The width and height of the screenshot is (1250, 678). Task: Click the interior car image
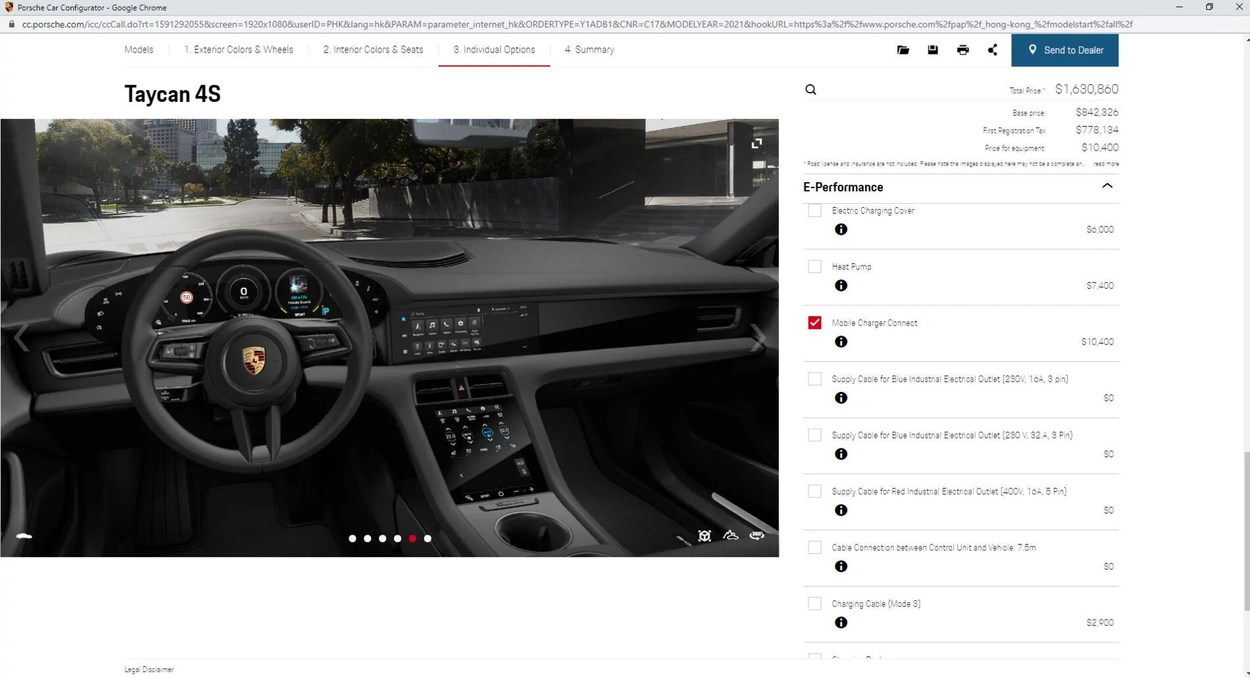[x=389, y=338]
